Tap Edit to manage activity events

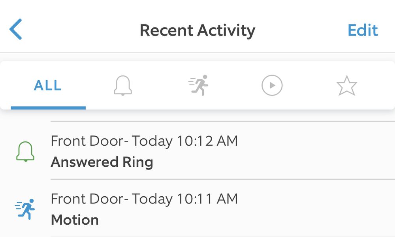(363, 30)
